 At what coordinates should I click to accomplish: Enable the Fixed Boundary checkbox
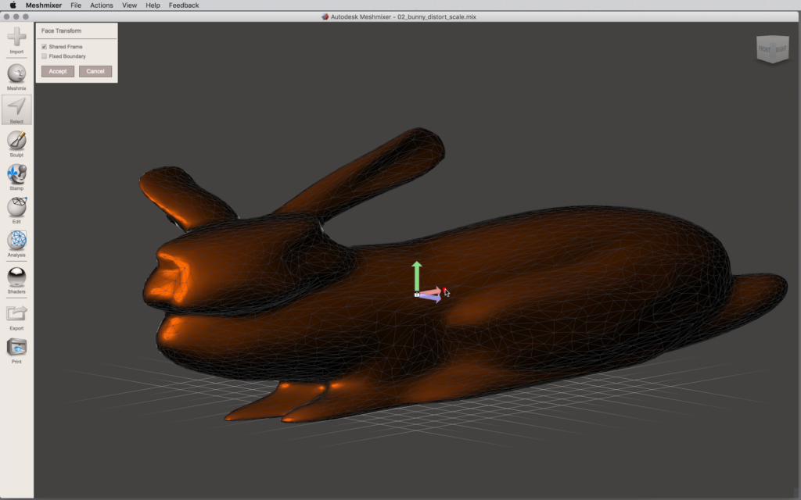pyautogui.click(x=45, y=56)
